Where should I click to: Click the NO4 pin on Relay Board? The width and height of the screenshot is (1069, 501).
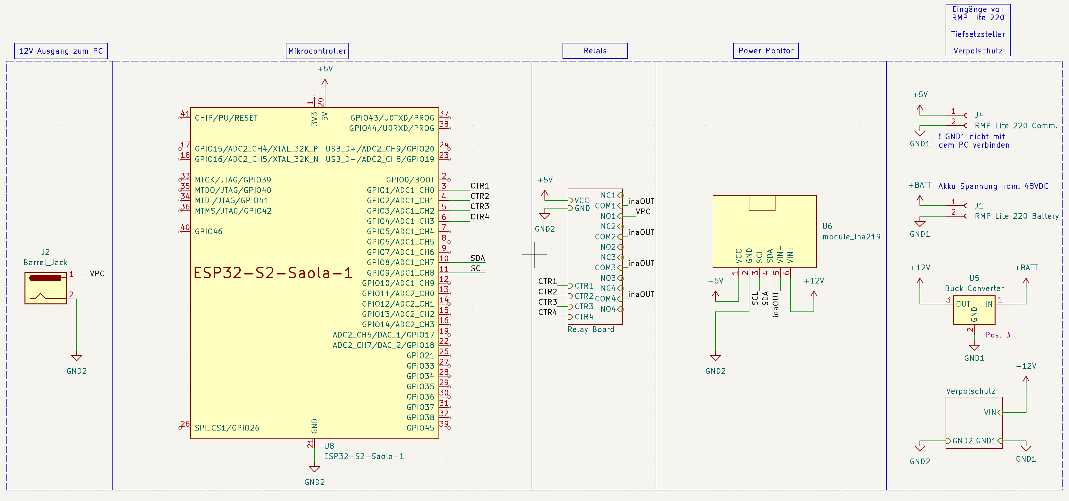[x=621, y=309]
